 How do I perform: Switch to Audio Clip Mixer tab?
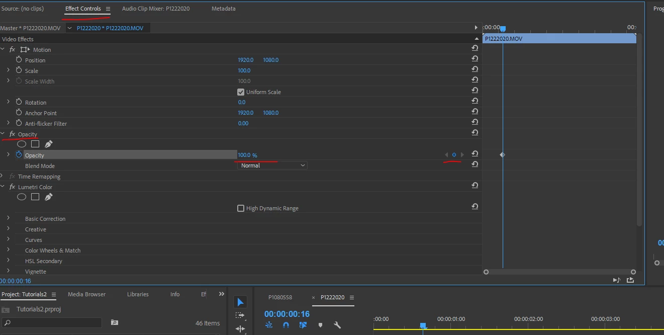click(x=156, y=9)
